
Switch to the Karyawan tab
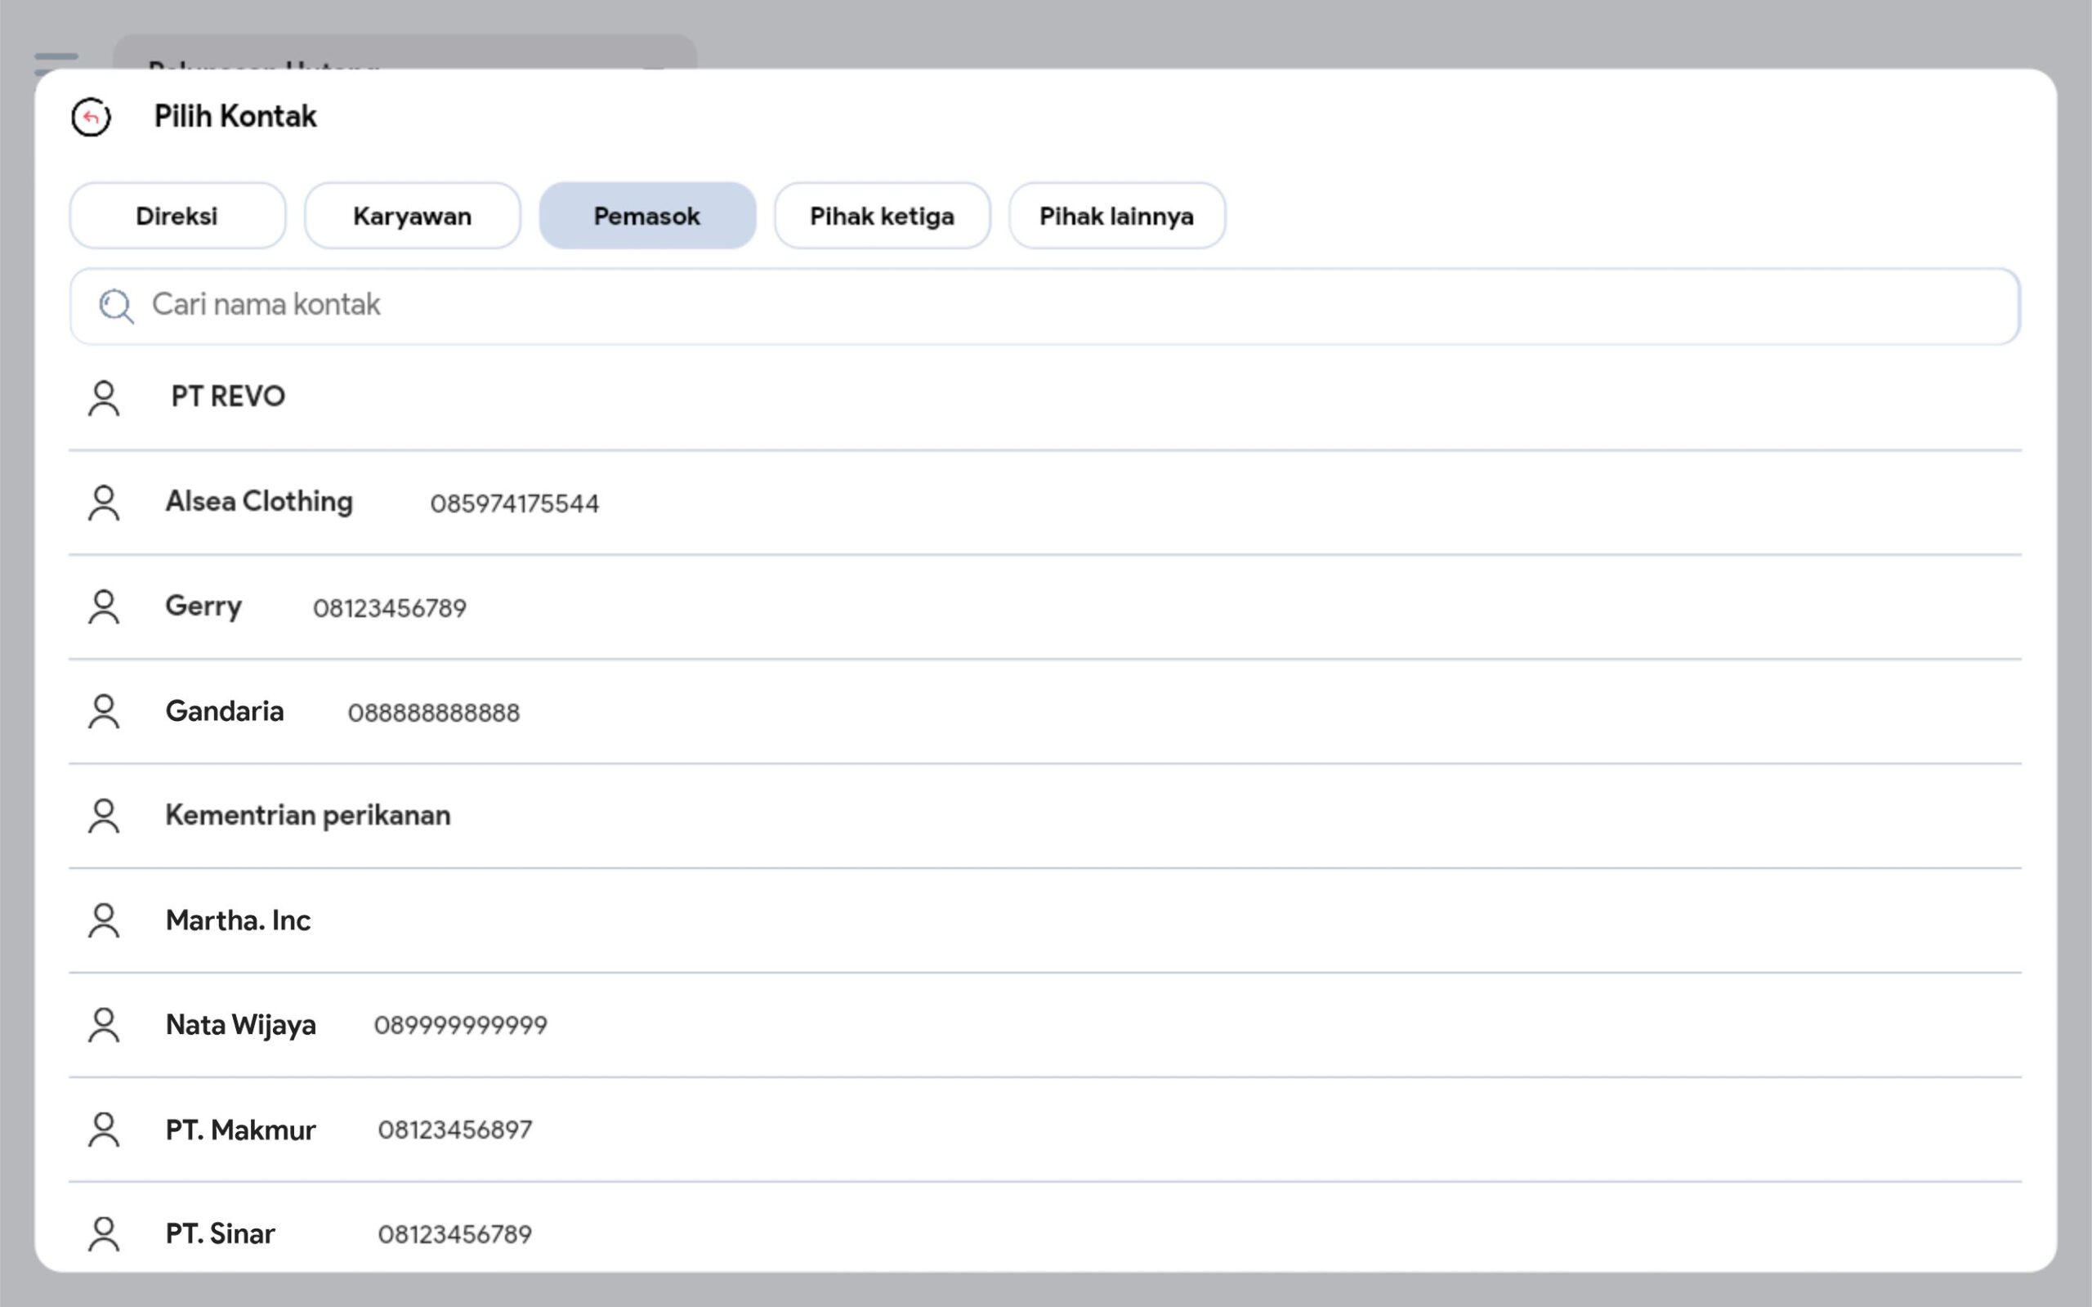[412, 216]
